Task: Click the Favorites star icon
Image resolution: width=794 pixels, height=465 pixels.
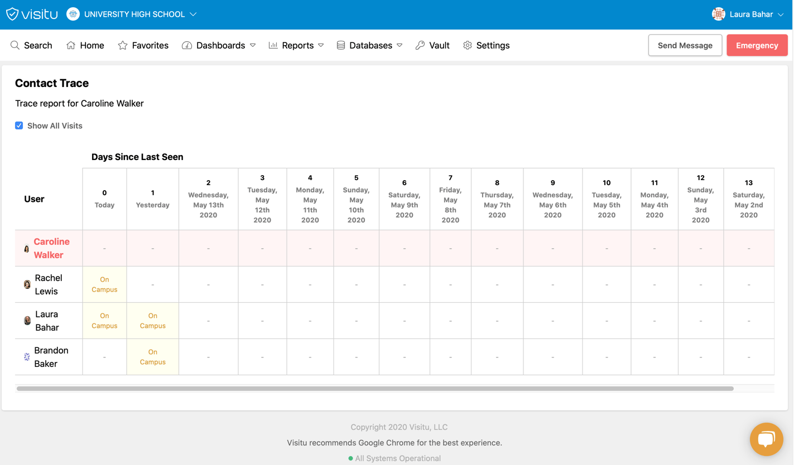Action: (x=123, y=45)
